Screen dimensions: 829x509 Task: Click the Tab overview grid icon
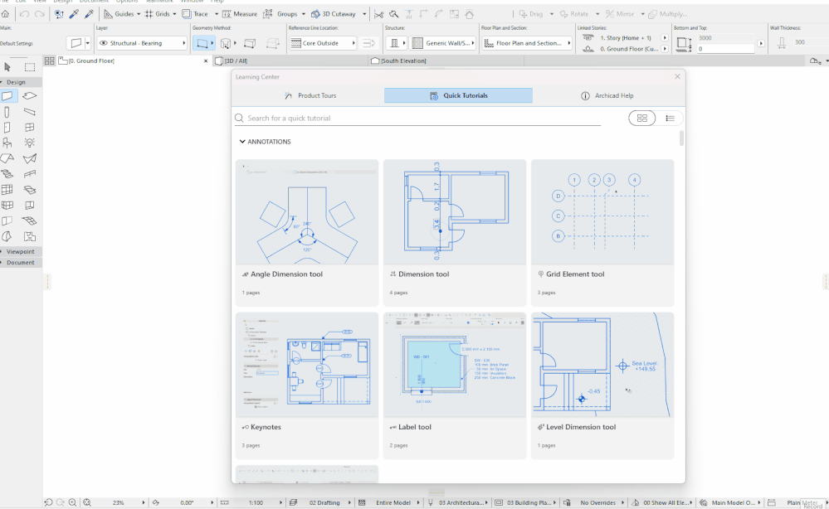[49, 61]
